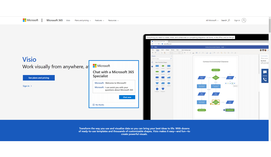The image size is (271, 157).
Task: Click the 'Welcome to Microsoft!' chat message
Action: click(x=116, y=83)
